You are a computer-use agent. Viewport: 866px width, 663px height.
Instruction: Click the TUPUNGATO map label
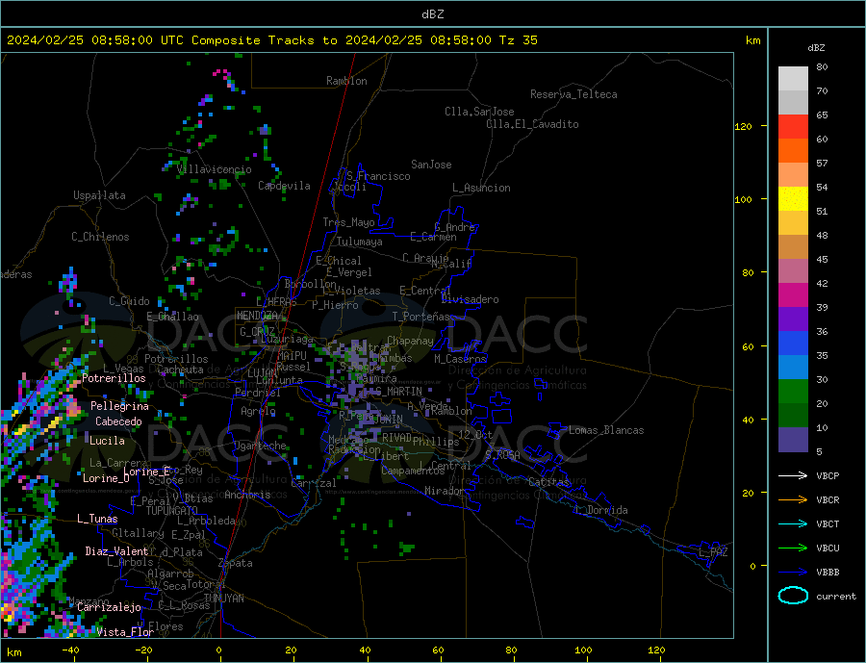pyautogui.click(x=172, y=510)
